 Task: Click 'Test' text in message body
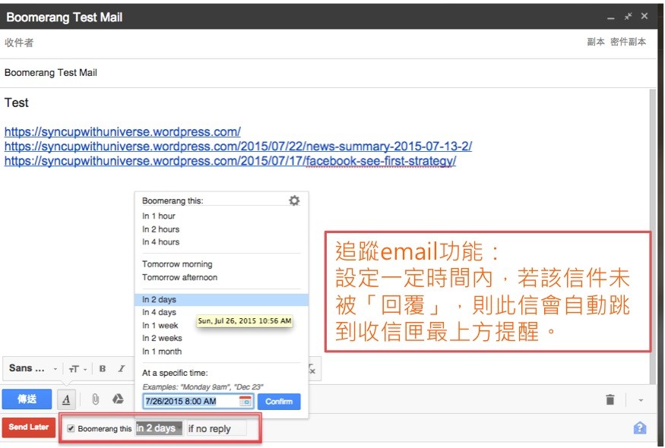point(17,103)
